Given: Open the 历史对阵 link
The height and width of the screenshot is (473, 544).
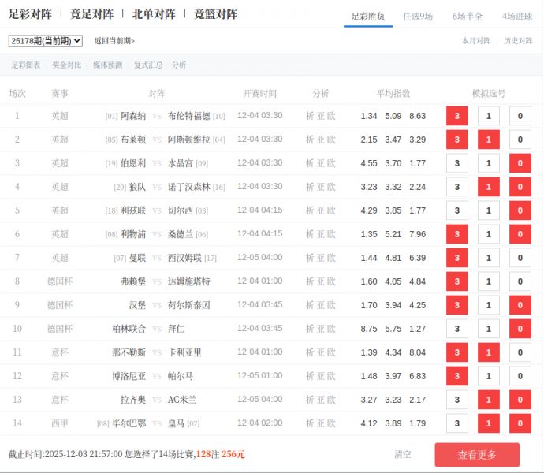Looking at the screenshot, I should click(518, 41).
